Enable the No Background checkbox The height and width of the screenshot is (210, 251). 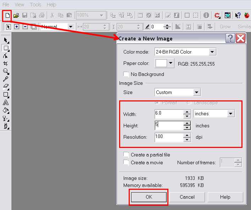126,74
